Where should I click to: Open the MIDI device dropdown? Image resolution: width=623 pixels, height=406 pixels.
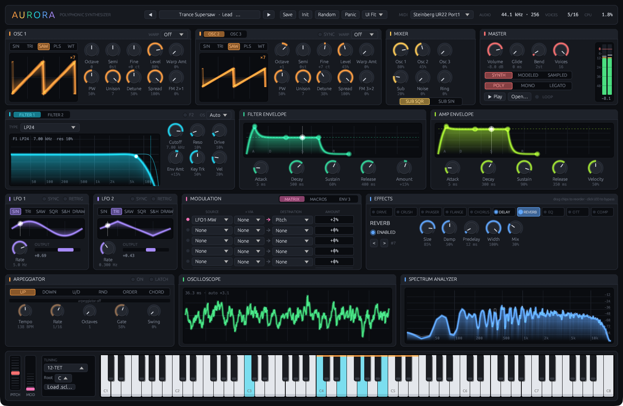pos(442,15)
